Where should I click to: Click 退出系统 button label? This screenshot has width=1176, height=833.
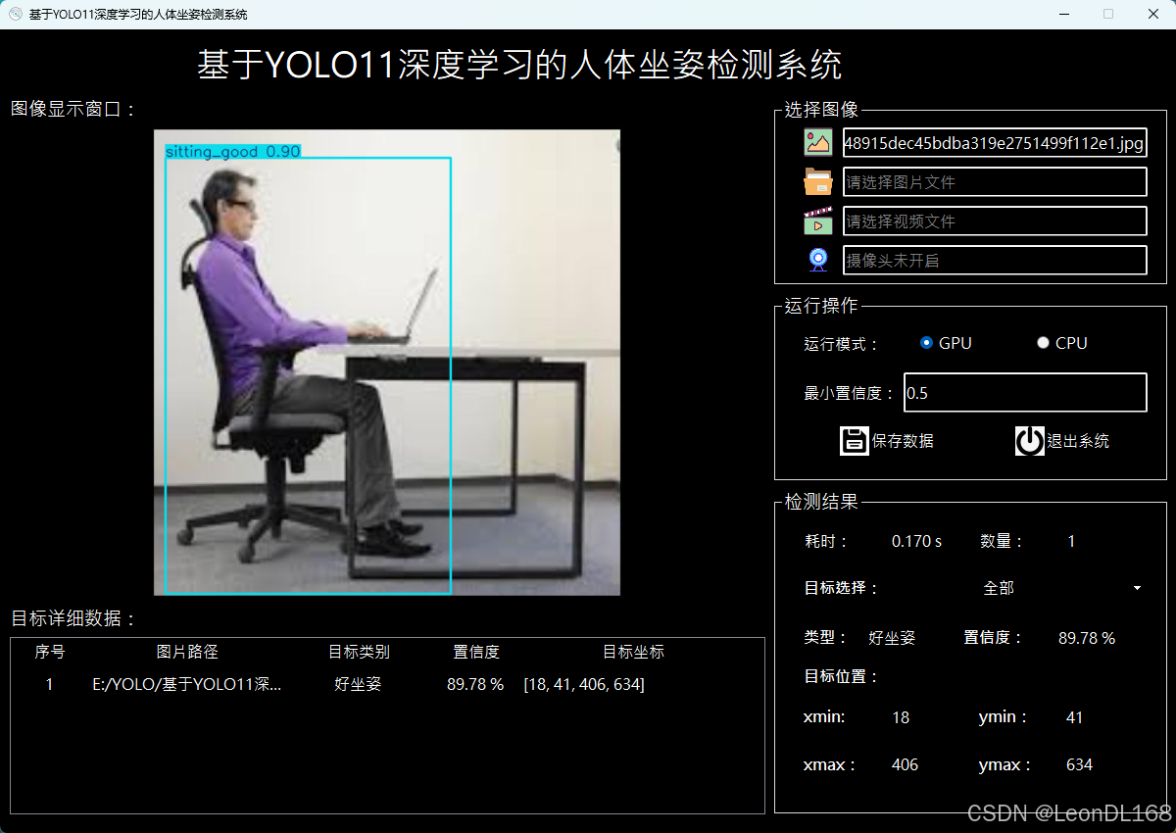pyautogui.click(x=1078, y=441)
